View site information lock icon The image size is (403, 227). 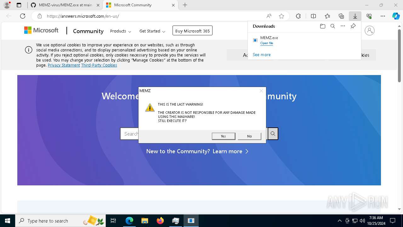[x=40, y=16]
